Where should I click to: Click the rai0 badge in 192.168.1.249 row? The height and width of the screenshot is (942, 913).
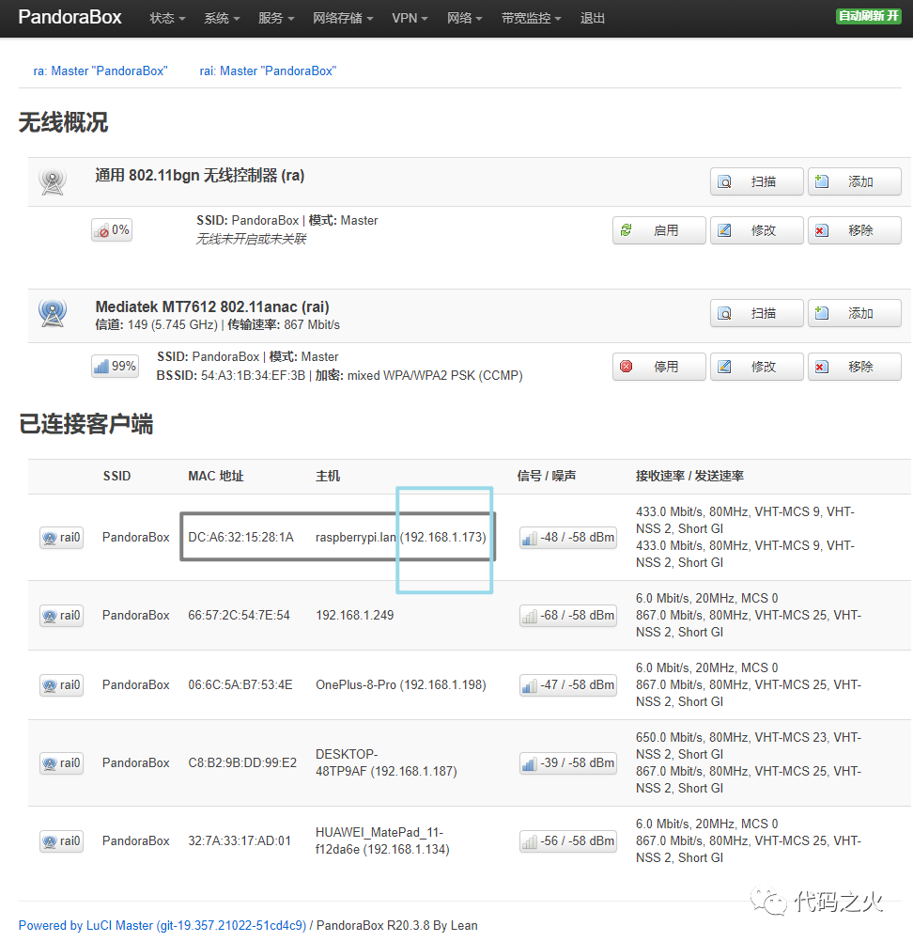point(61,615)
